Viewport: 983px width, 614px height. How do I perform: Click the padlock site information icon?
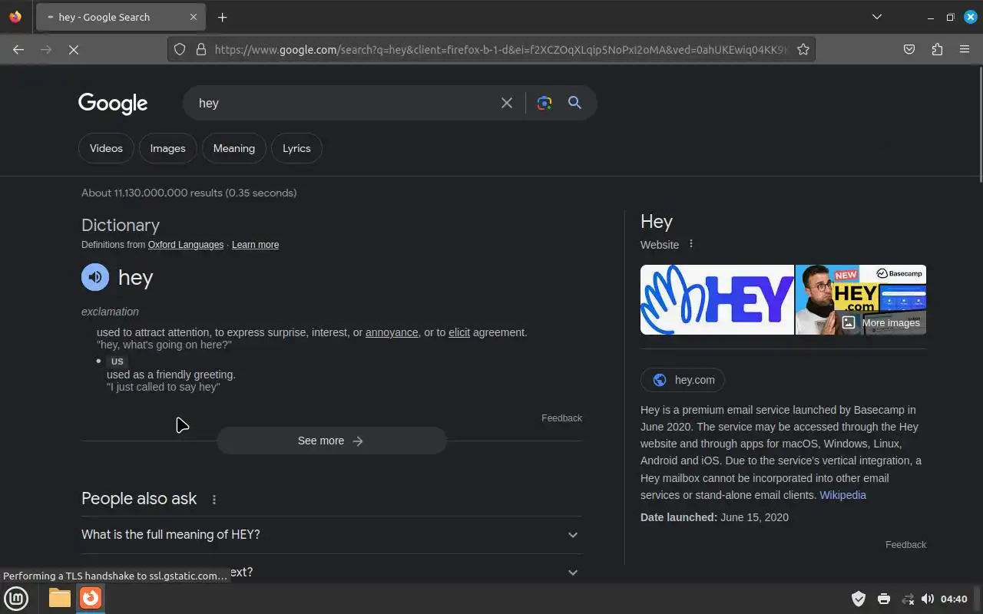(201, 49)
